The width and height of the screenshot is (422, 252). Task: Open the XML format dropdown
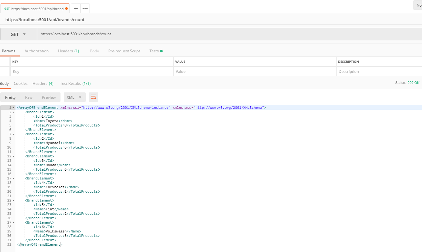click(x=74, y=97)
